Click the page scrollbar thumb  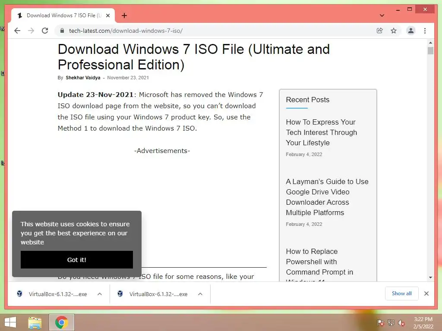430,51
